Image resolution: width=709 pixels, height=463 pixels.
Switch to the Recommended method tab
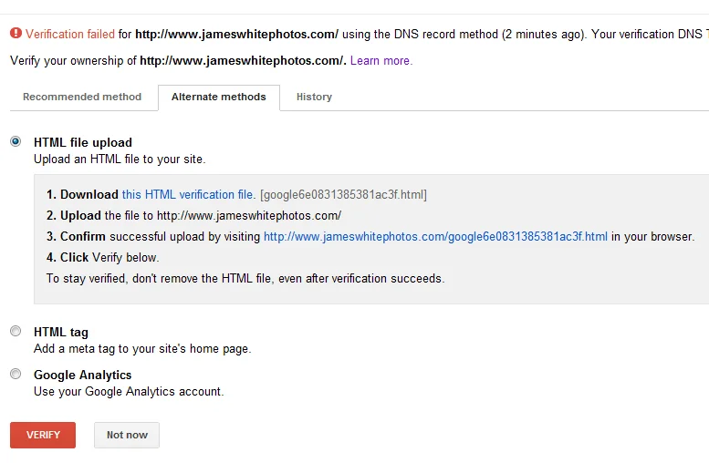click(82, 97)
